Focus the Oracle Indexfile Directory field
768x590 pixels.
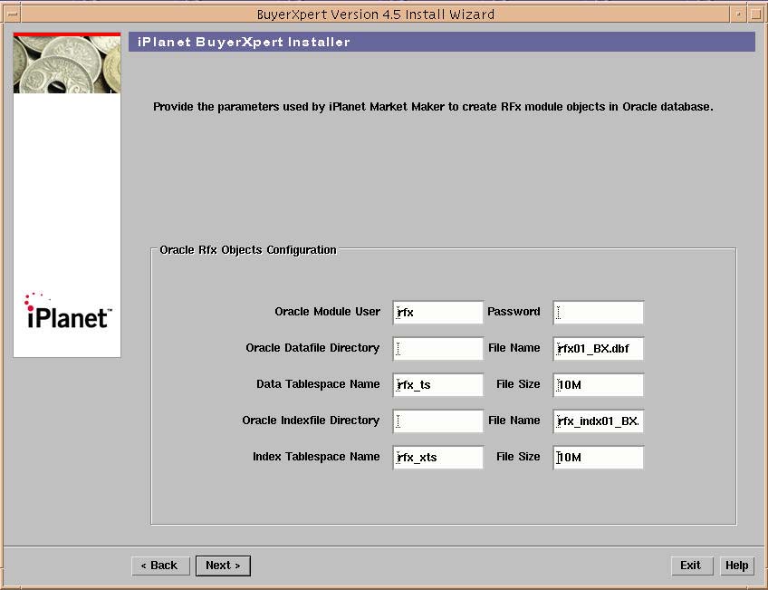click(x=437, y=421)
